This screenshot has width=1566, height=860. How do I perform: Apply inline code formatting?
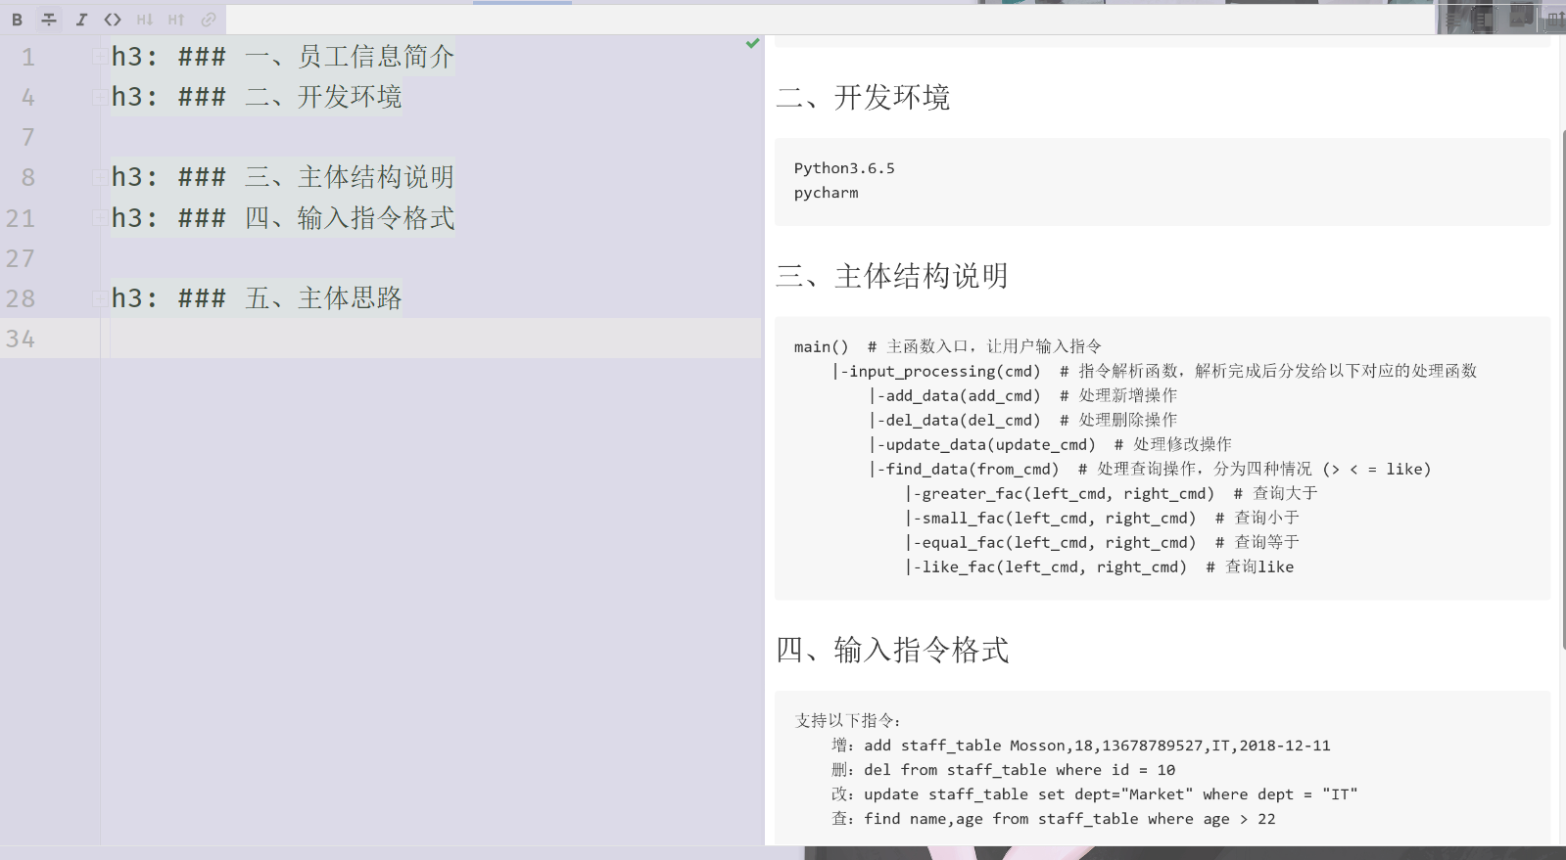(x=113, y=20)
